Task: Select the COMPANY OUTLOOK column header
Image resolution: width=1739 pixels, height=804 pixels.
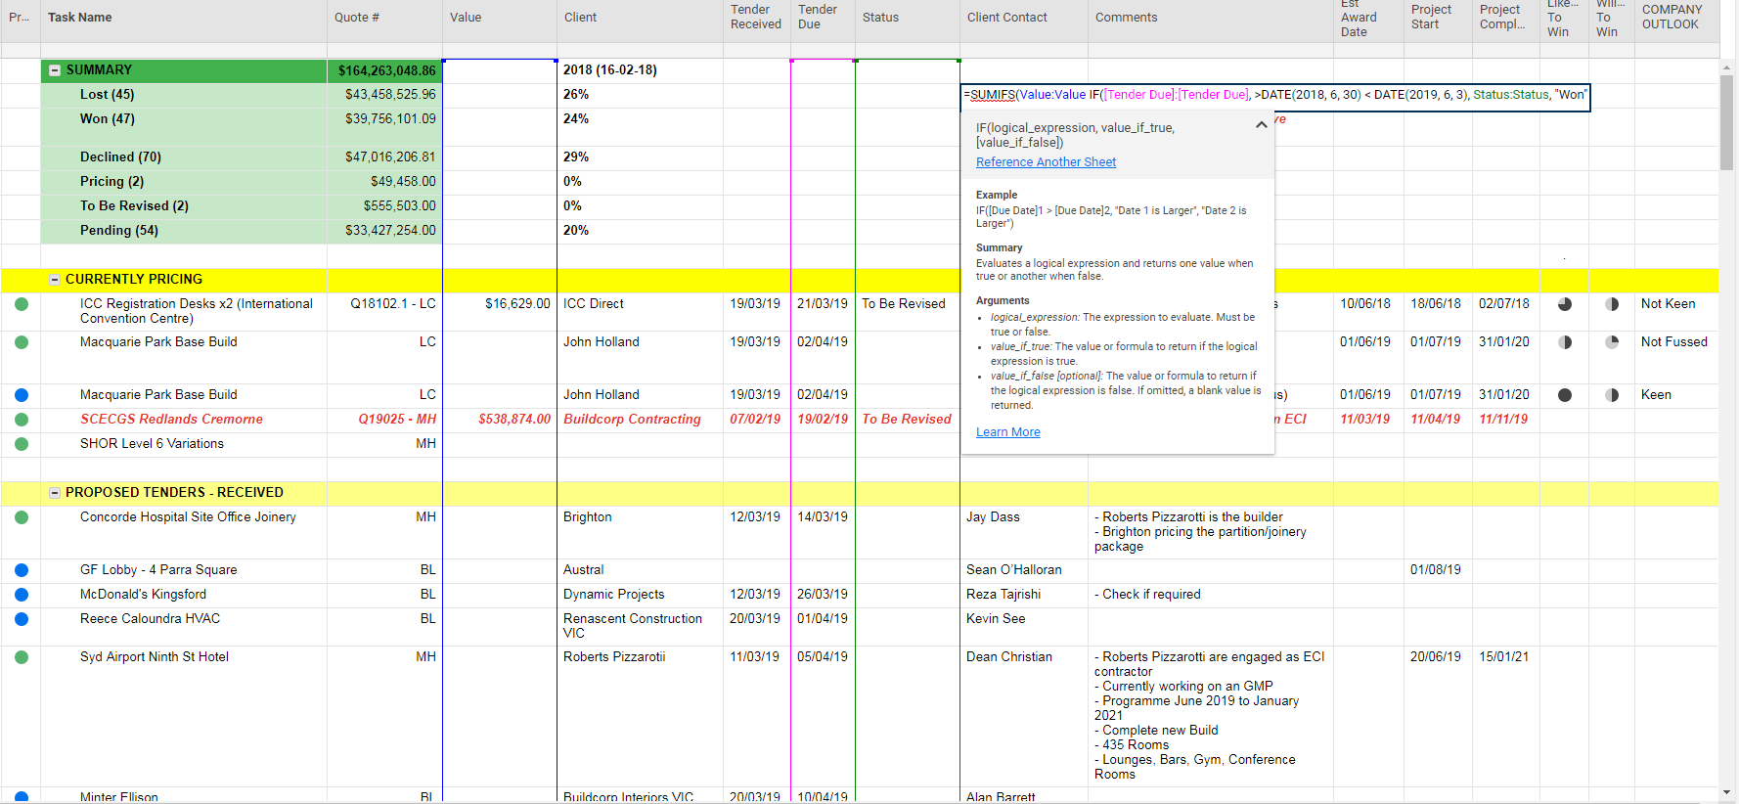Action: click(x=1676, y=21)
